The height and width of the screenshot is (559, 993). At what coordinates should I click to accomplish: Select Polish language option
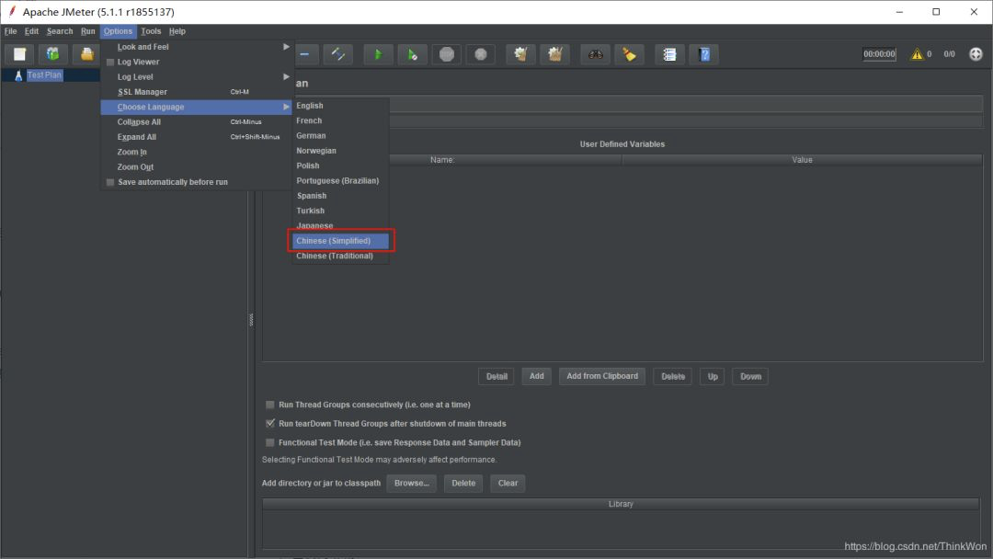pyautogui.click(x=341, y=165)
